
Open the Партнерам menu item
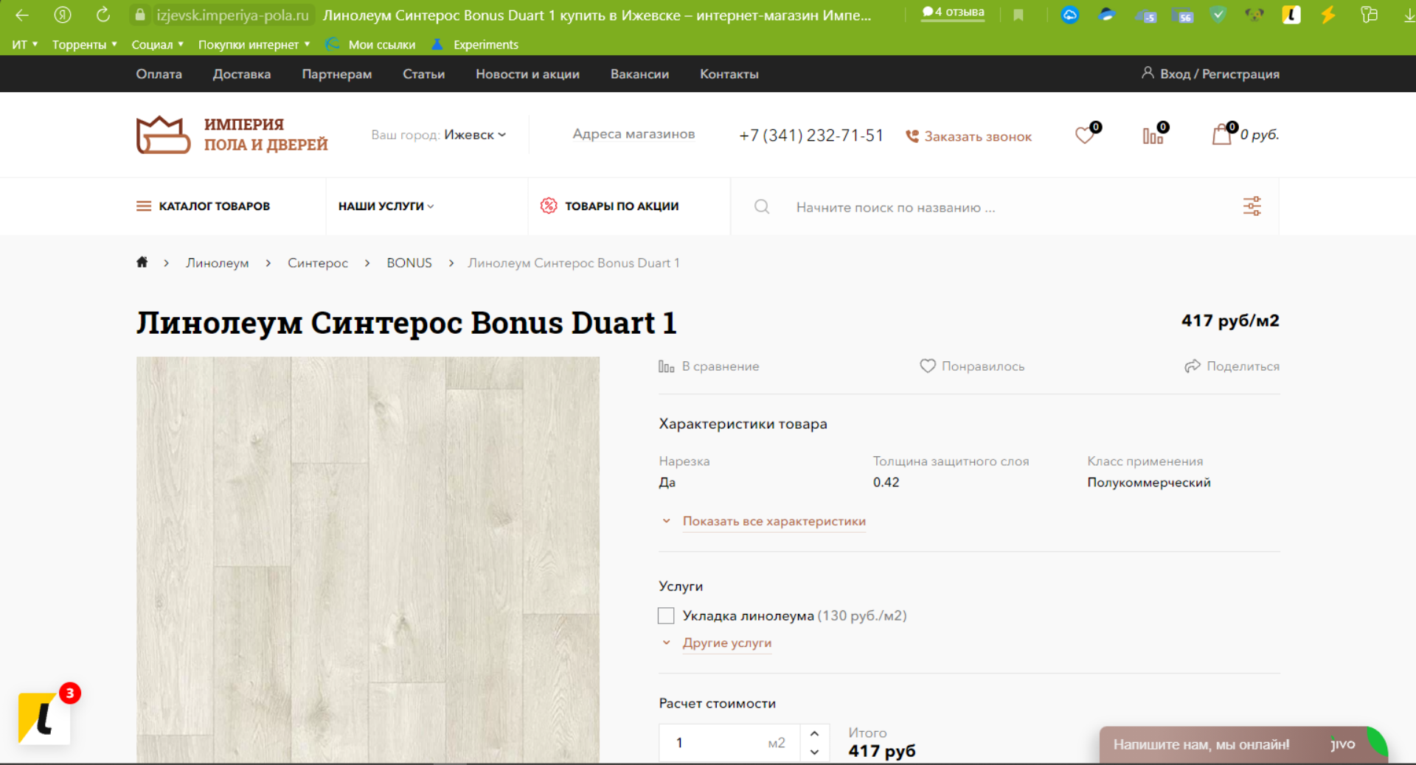337,74
